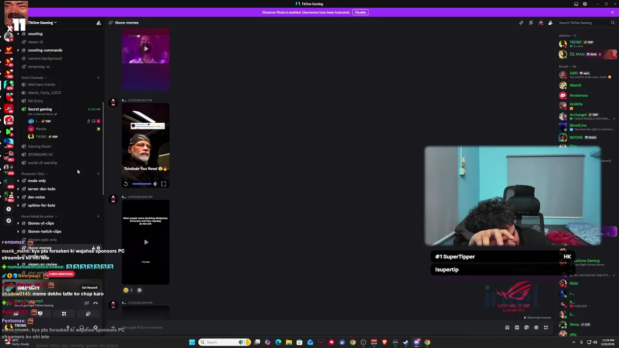
Task: Disconnect from voice with the hang-up icon
Action: coord(95,303)
